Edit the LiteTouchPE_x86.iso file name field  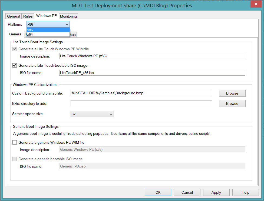pos(152,73)
